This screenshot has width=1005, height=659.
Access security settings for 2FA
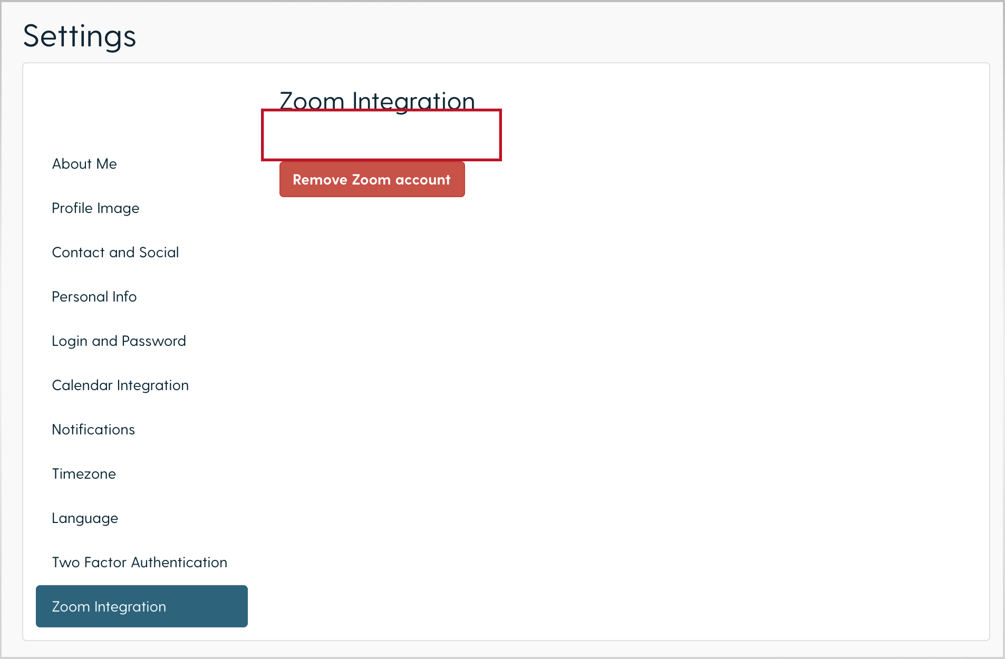point(139,562)
